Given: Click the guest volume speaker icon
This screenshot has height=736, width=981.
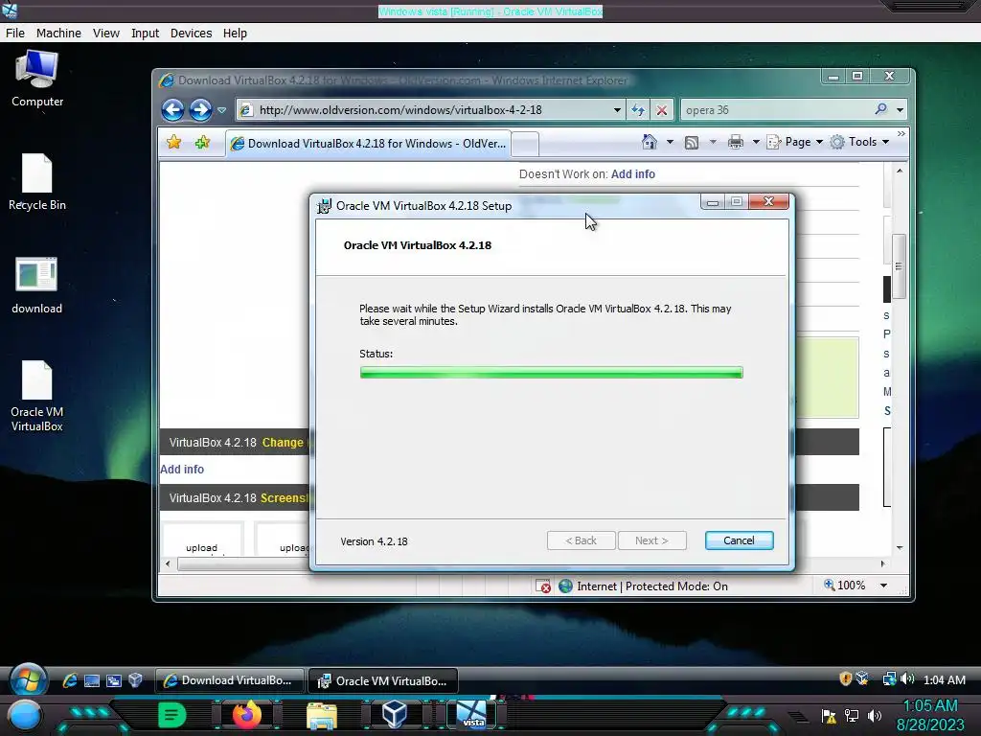Looking at the screenshot, I should click(x=908, y=679).
